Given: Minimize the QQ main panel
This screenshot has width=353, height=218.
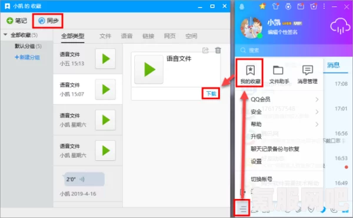Looking at the screenshot, I should [x=334, y=6].
